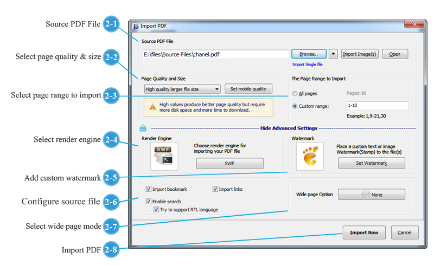Collapse the Hide Advanced Settings section
Viewport: 434px width, 265px height.
[x=289, y=128]
